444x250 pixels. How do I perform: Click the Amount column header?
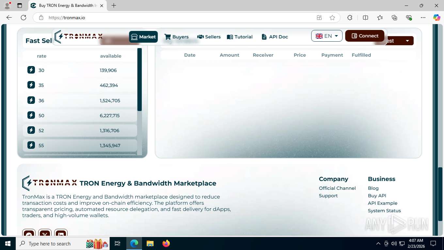[230, 55]
